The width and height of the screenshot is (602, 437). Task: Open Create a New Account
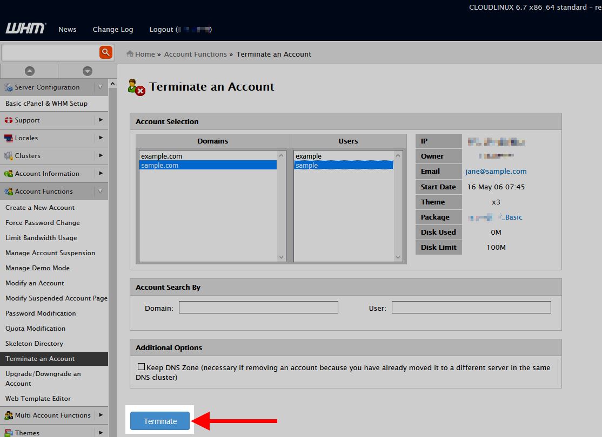click(40, 208)
